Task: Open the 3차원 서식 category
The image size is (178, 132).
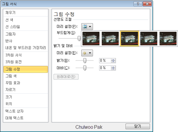Action: 26,55
